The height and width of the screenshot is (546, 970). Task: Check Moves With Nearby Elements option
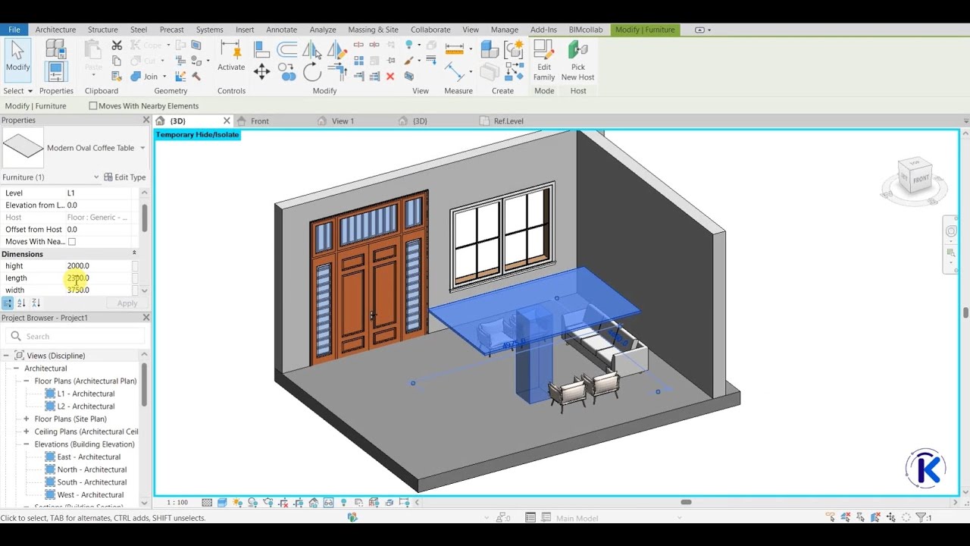pyautogui.click(x=93, y=106)
